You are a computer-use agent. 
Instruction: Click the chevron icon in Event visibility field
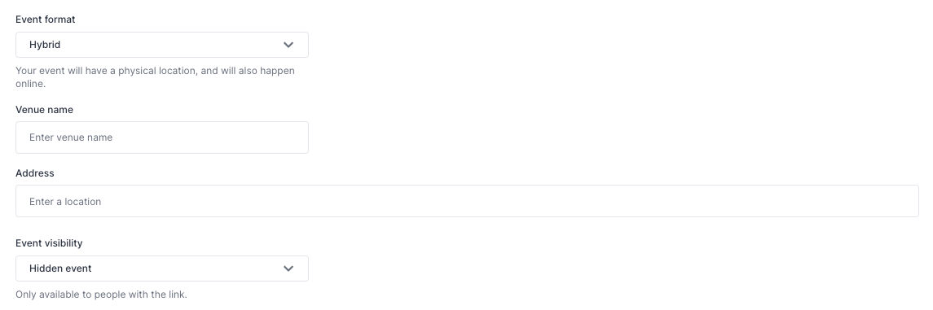[288, 269]
